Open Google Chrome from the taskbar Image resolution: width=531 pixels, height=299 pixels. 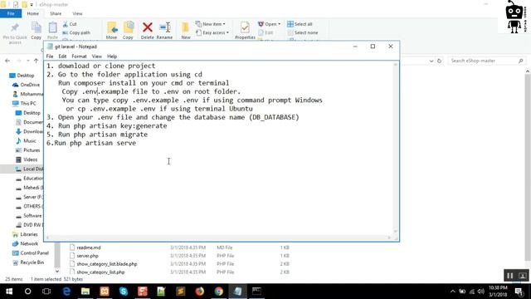pyautogui.click(x=219, y=292)
